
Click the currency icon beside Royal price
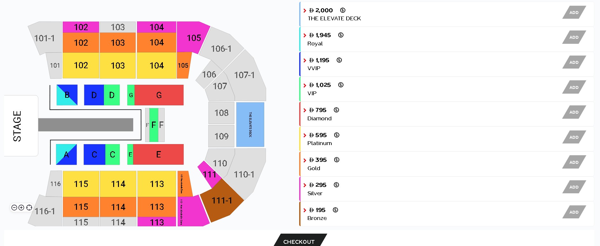pos(341,35)
